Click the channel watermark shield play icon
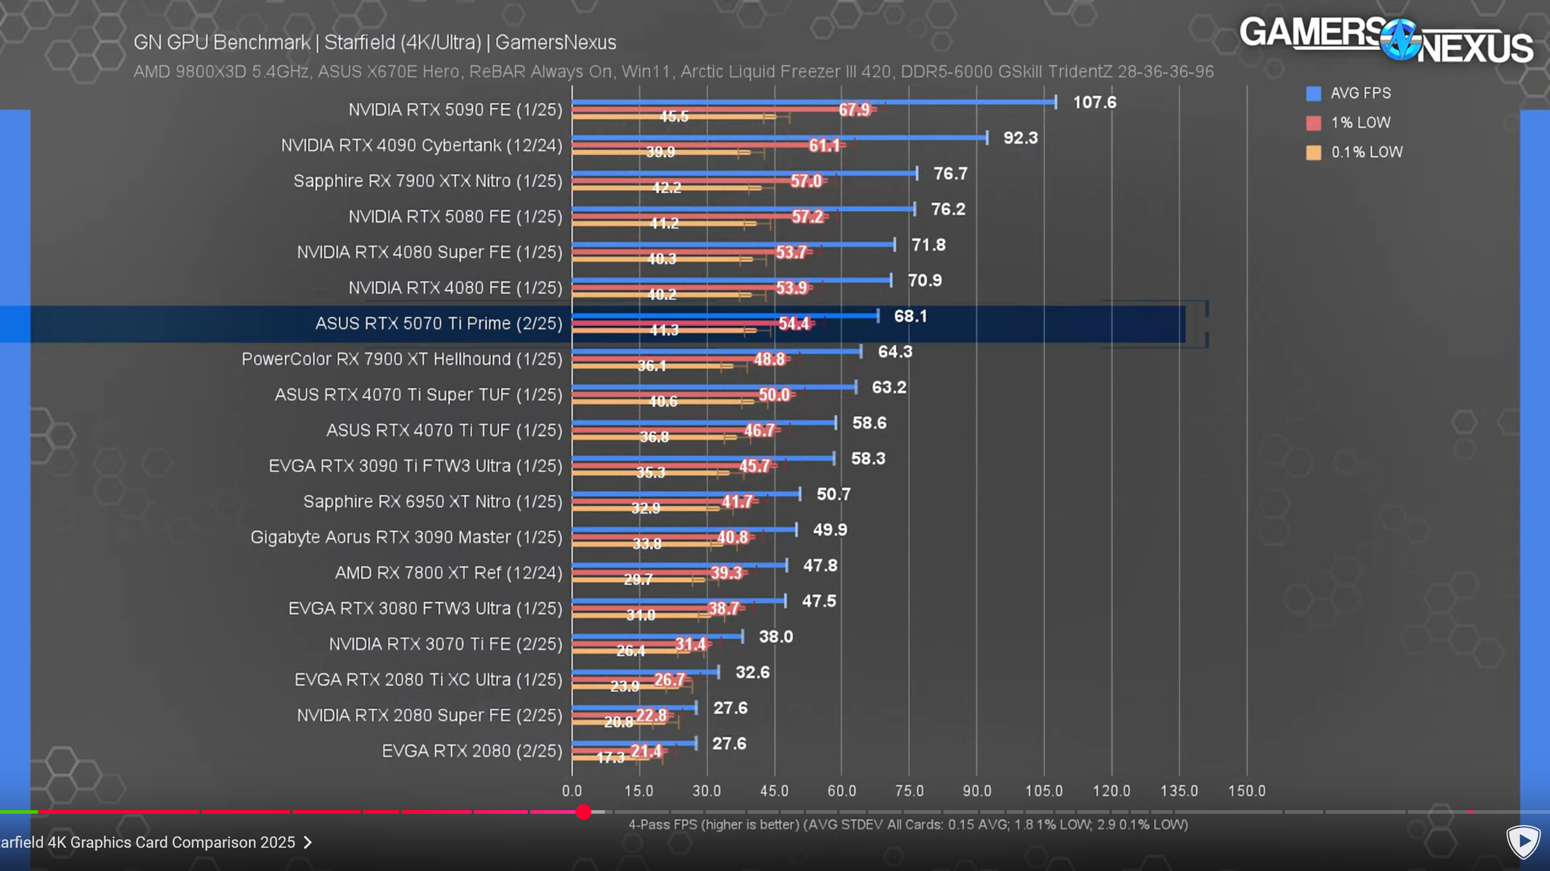The height and width of the screenshot is (871, 1550). point(1523,842)
